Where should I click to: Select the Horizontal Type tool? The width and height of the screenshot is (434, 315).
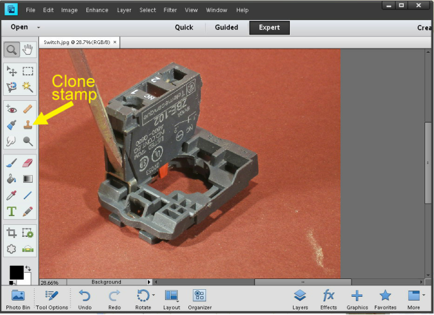(11, 211)
